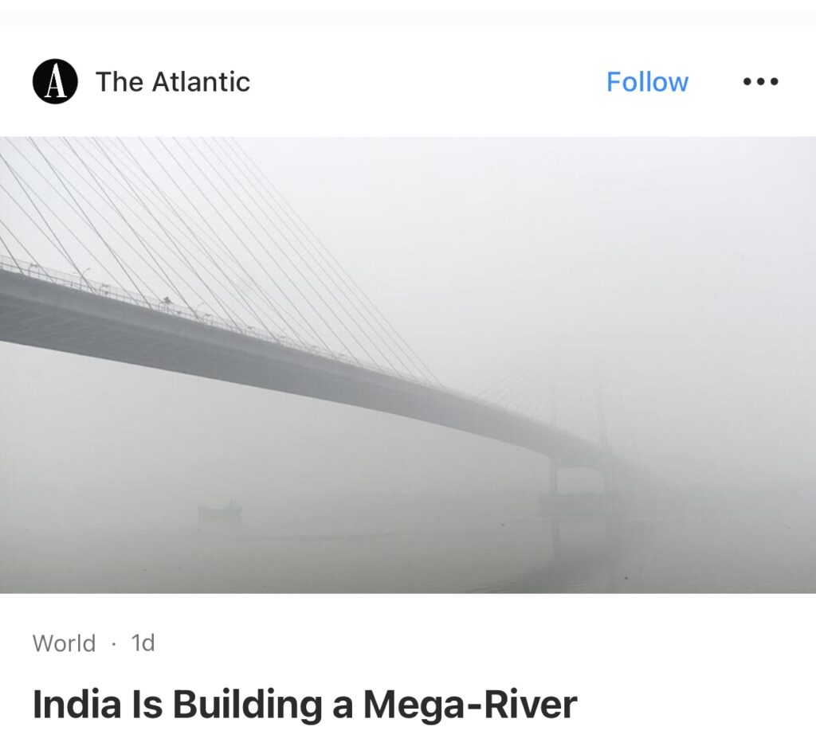Open the foggy bridge article photo
Image resolution: width=816 pixels, height=750 pixels.
click(408, 365)
